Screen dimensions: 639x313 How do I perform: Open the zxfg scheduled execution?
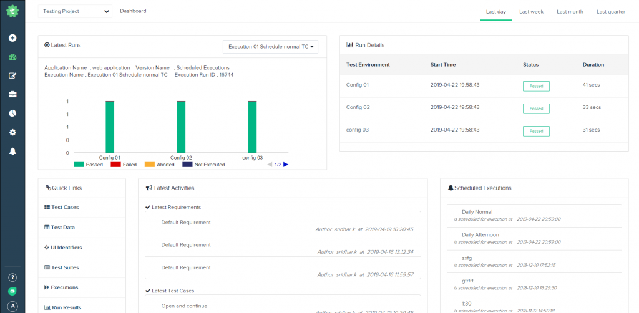point(534,261)
